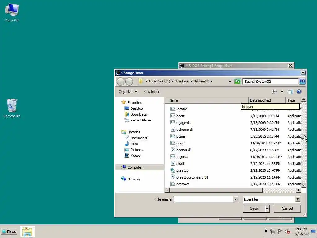The image size is (317, 238).
Task: Click the search magnifier icon
Action: click(x=302, y=82)
